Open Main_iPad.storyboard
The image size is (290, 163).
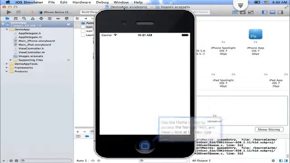point(34,45)
